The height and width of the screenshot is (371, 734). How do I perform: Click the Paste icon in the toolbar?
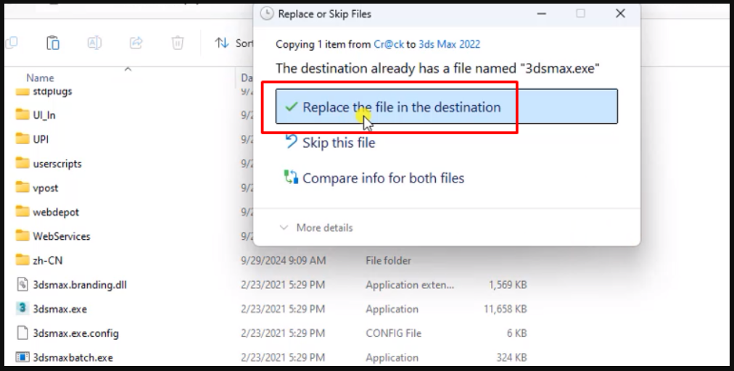pyautogui.click(x=53, y=43)
